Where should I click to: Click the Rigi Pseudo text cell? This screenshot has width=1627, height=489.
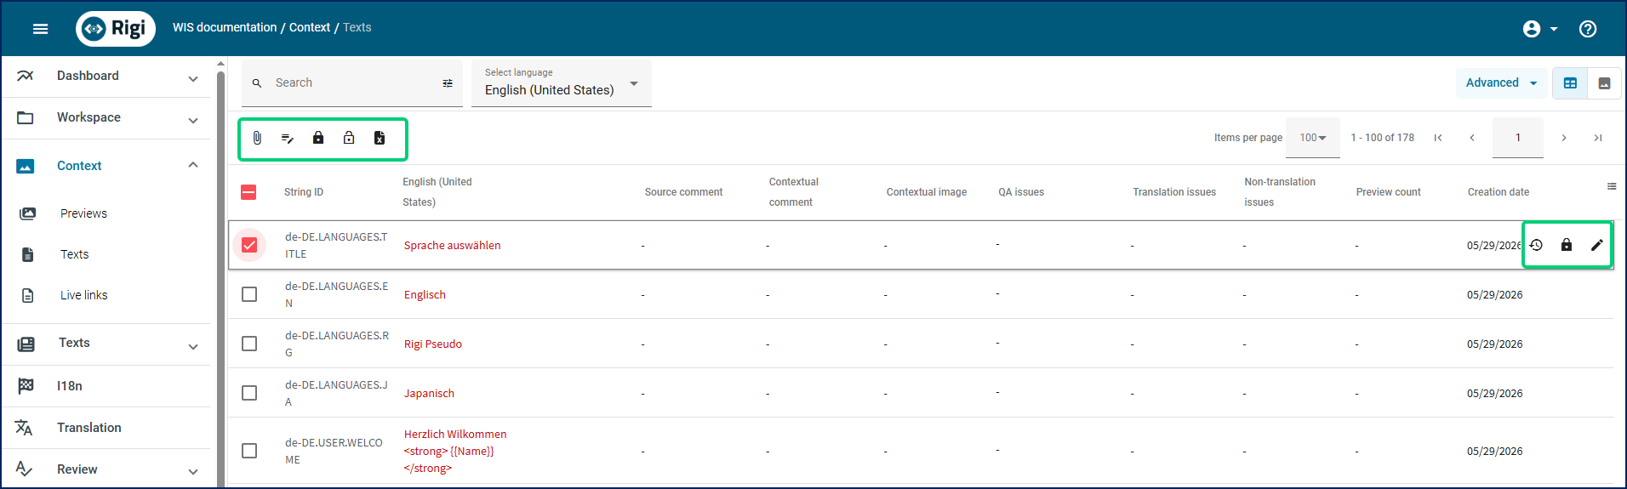[x=433, y=344]
